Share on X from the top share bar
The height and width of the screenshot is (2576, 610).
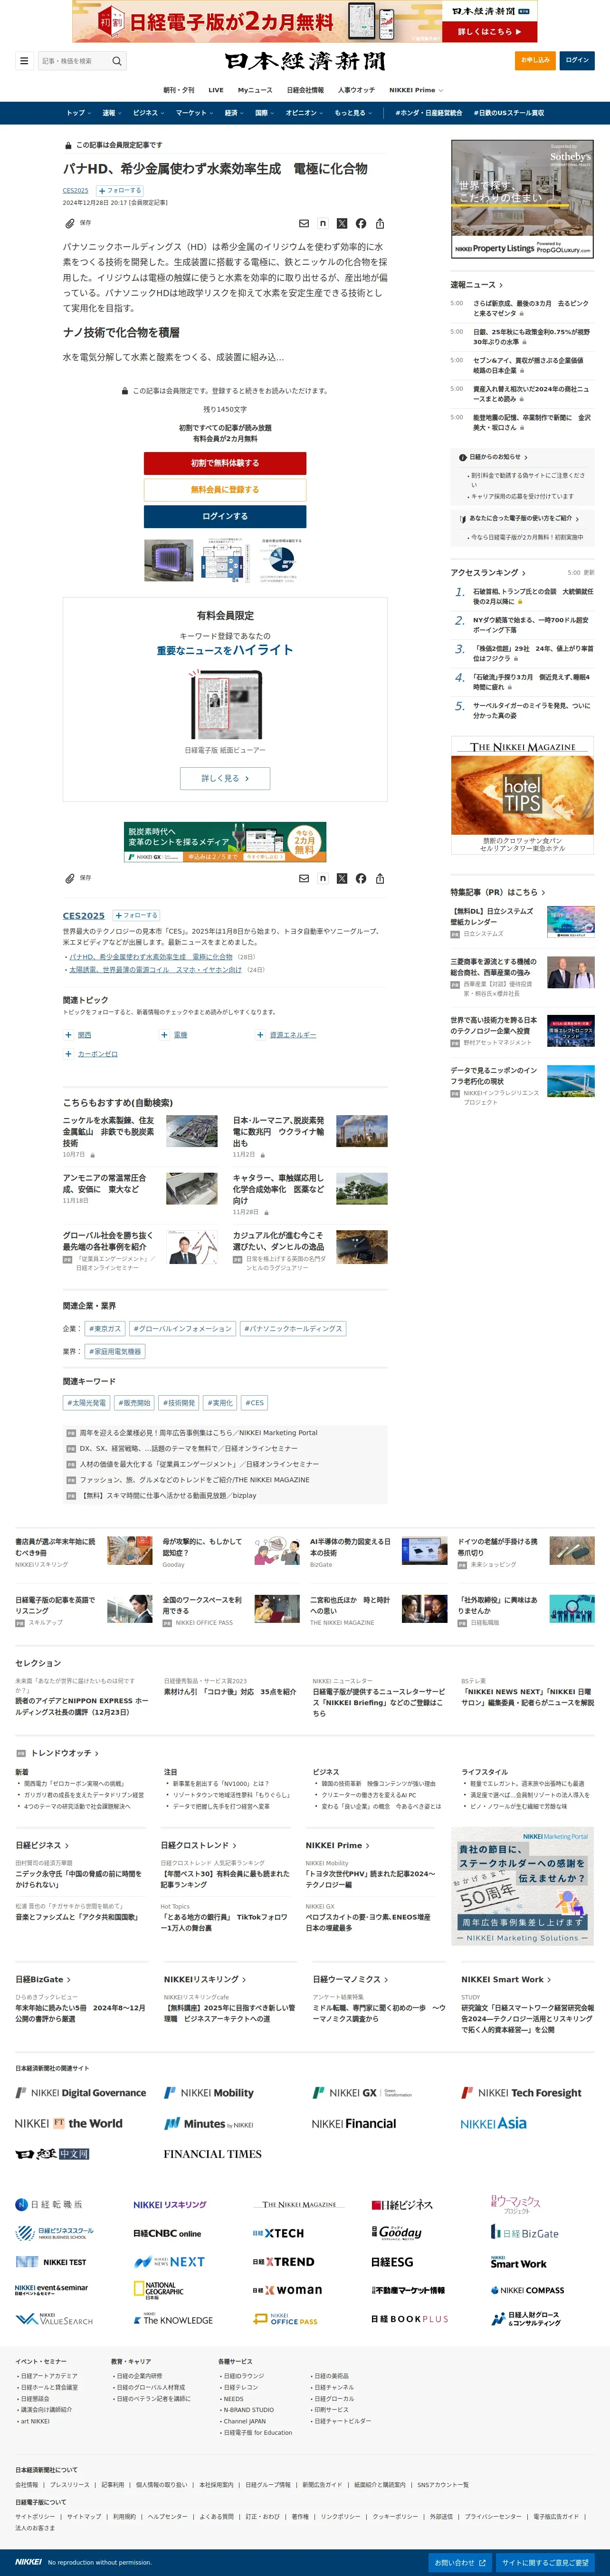point(342,223)
